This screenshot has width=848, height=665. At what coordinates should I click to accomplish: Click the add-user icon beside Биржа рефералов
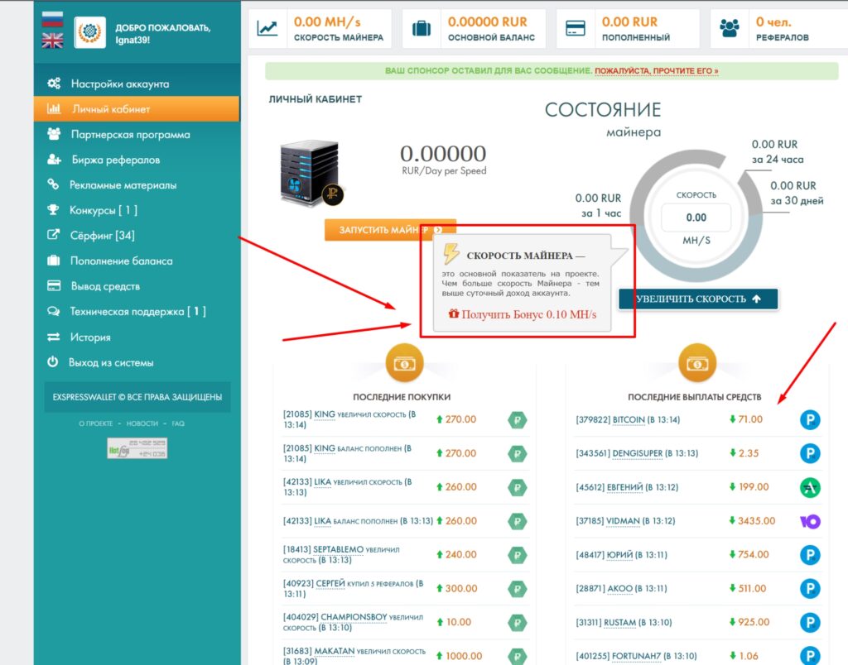point(54,160)
